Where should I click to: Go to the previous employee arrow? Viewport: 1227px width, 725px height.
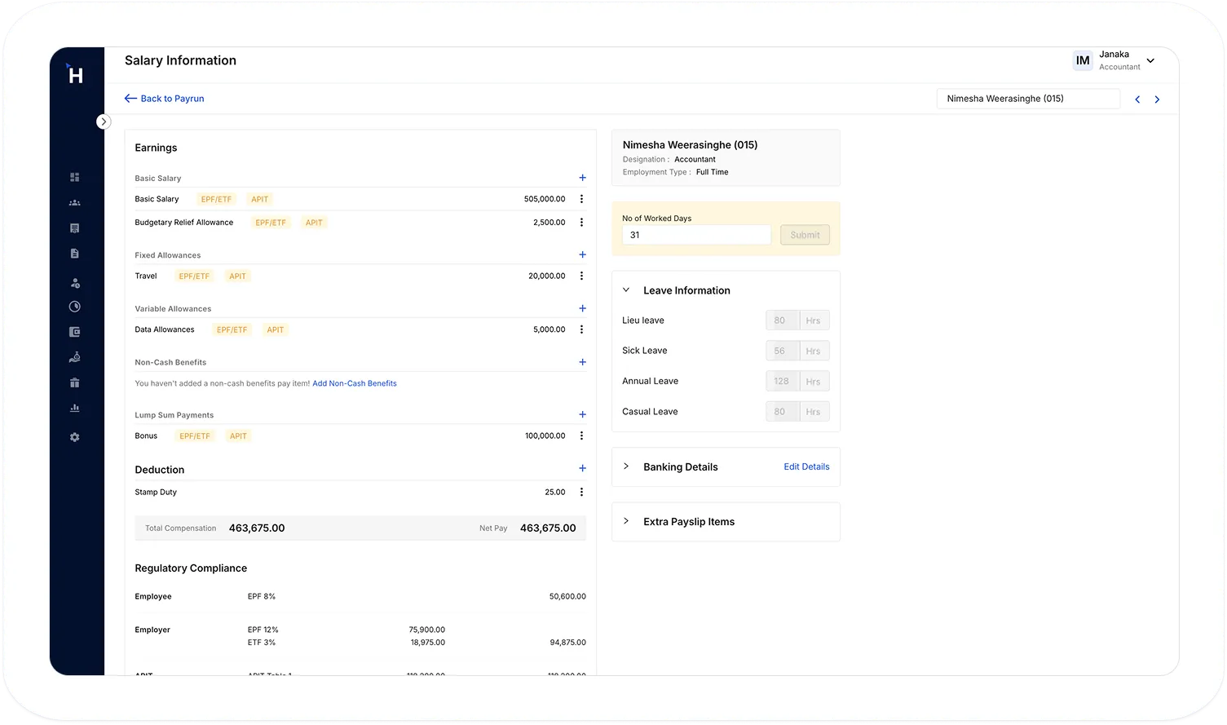1137,99
